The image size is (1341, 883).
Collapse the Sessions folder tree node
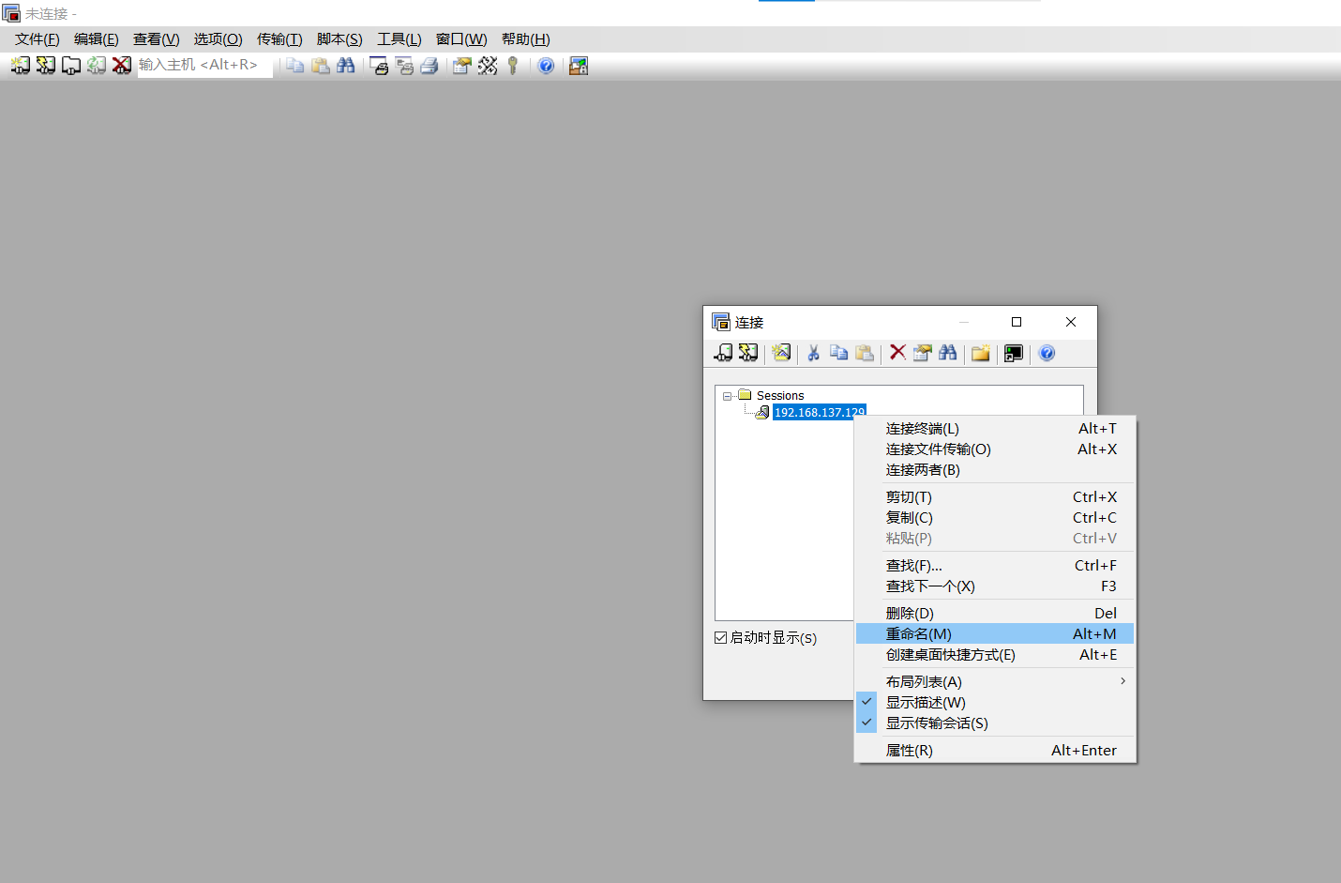pyautogui.click(x=727, y=396)
